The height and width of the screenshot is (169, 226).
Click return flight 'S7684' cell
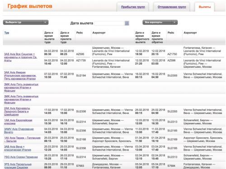(x=171, y=166)
